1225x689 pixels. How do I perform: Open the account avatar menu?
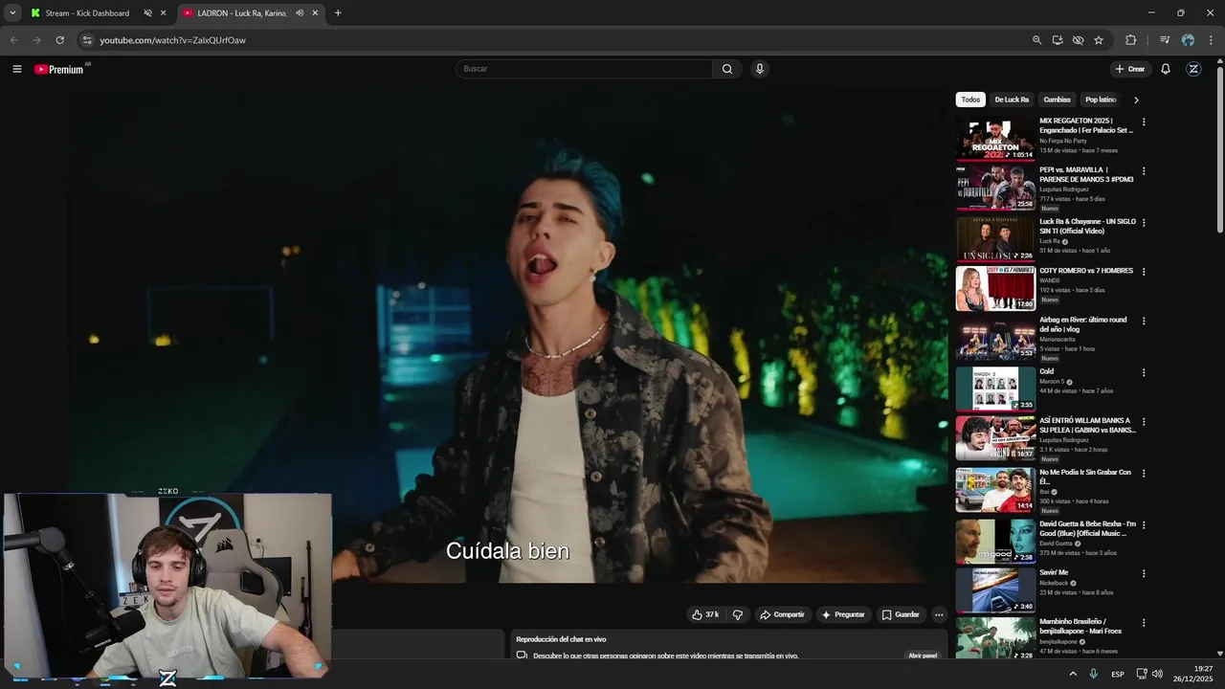pyautogui.click(x=1193, y=69)
